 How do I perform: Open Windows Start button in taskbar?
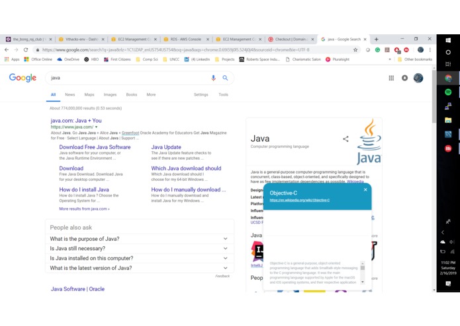coord(448,40)
